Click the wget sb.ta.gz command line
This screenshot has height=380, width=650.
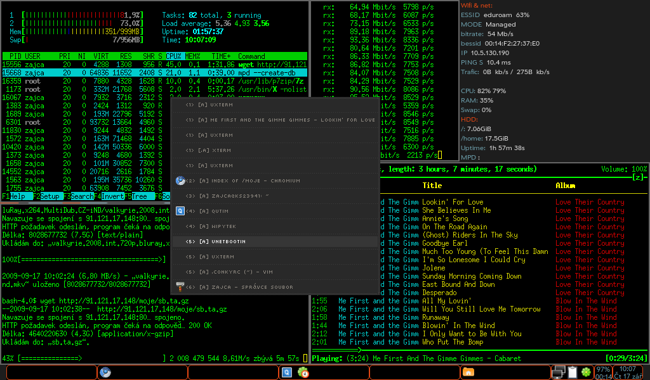tap(95, 301)
